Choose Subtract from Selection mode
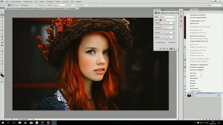 15,5
